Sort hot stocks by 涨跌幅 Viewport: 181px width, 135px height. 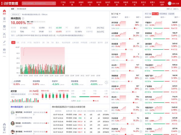pyautogui.click(x=115, y=17)
